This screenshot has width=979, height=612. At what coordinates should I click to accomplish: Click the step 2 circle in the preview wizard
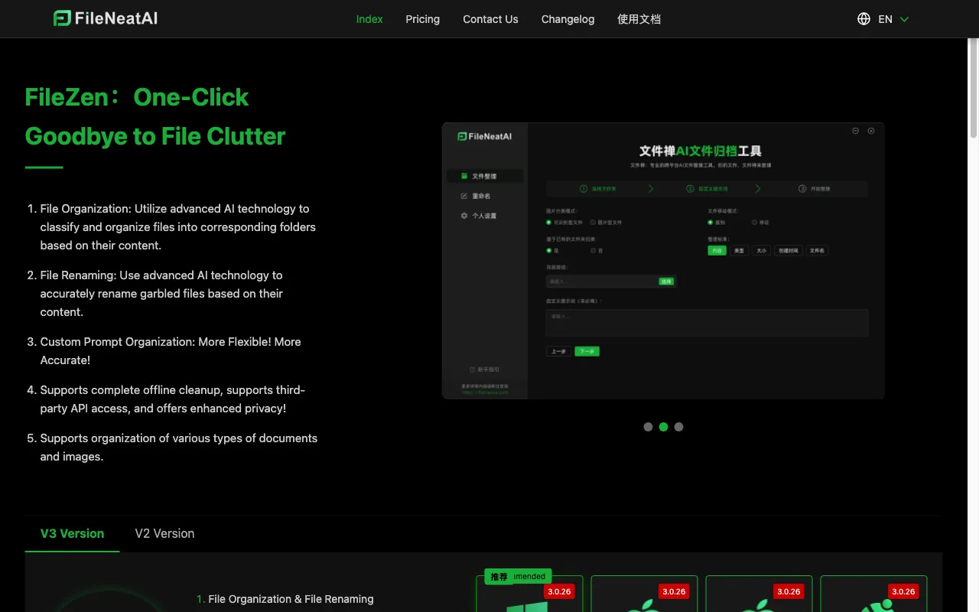pyautogui.click(x=690, y=188)
